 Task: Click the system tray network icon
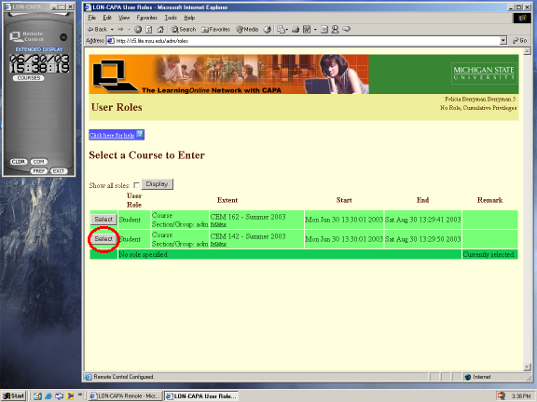click(x=501, y=395)
